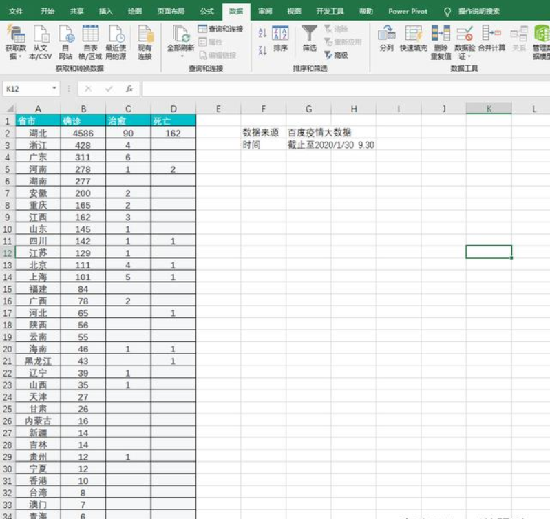This screenshot has width=550, height=519.
Task: Reapply the filter (重新应用)
Action: [x=343, y=42]
